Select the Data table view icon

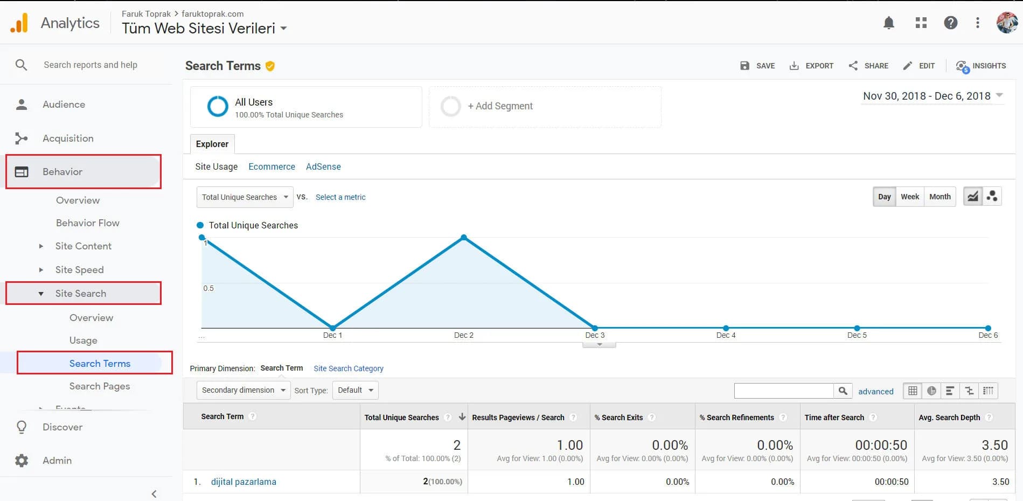[x=913, y=391]
